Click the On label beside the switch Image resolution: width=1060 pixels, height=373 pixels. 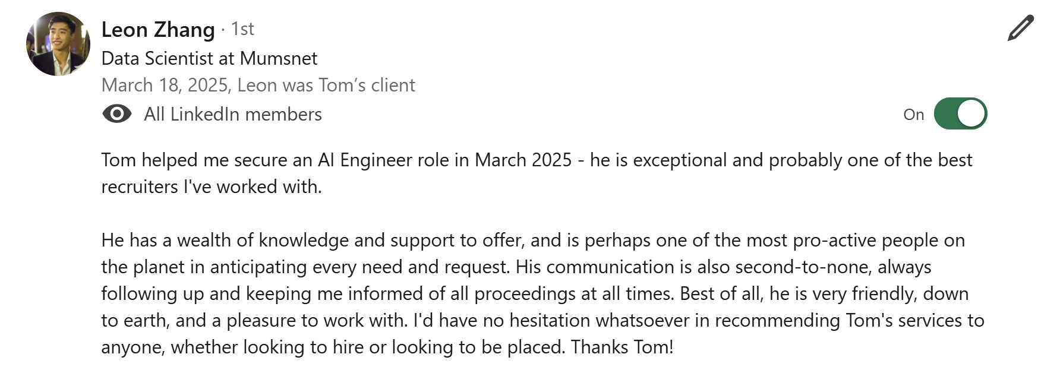click(914, 115)
